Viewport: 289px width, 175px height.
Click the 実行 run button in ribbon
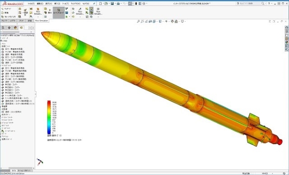tap(50, 11)
